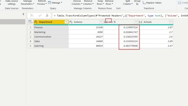Open the Actuals column filter dropdown

tap(171, 22)
